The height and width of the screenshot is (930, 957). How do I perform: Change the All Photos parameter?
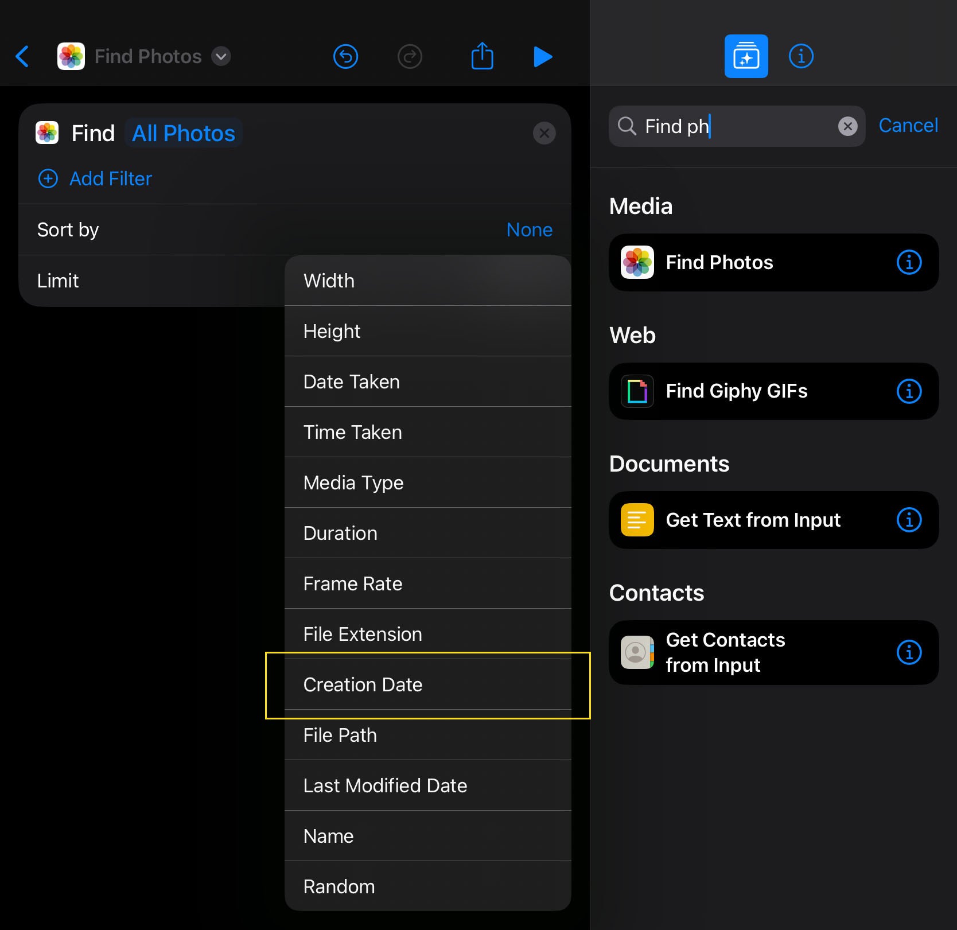(184, 133)
